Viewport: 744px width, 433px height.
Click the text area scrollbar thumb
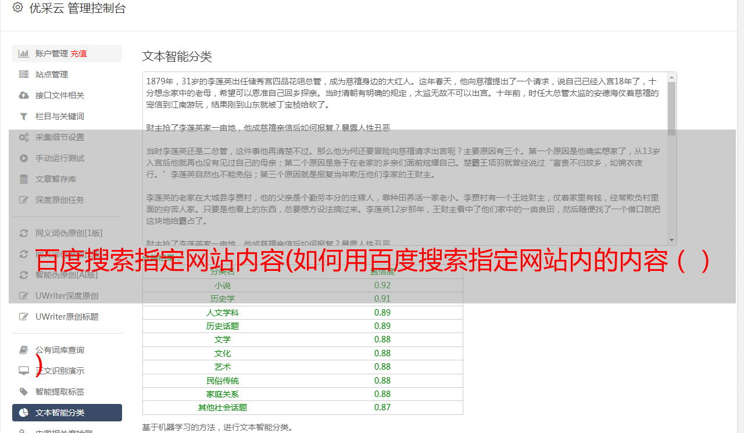coord(672,109)
